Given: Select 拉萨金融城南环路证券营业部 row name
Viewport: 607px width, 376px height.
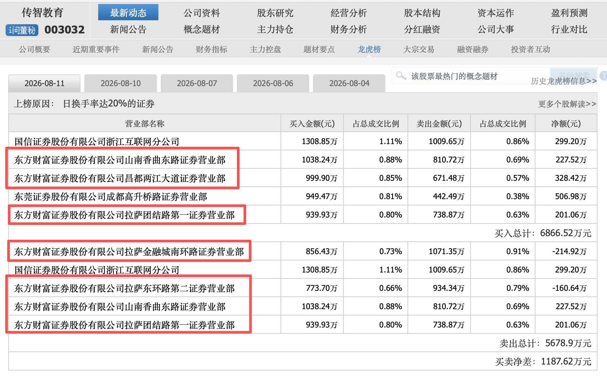Looking at the screenshot, I should (129, 252).
